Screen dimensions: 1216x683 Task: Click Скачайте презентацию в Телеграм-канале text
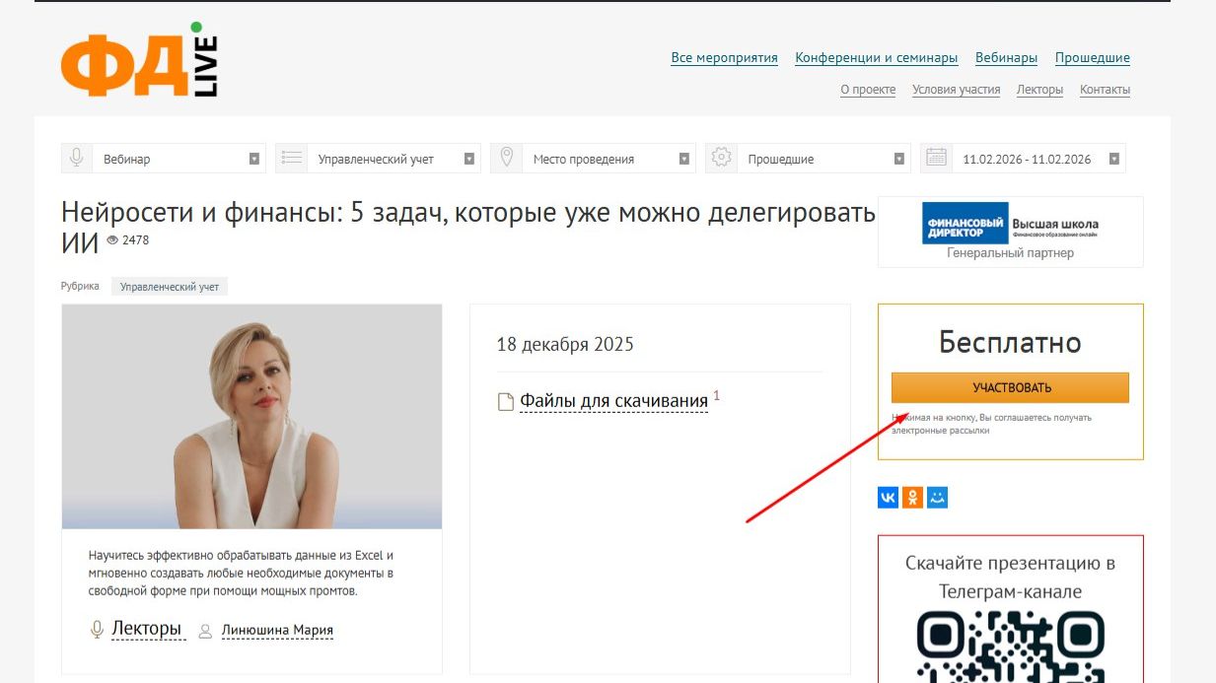click(1011, 578)
